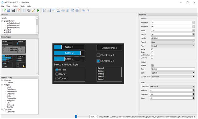Viewport: 198px width, 119px height.
Task: Click the Change Page button
Action: pos(109,48)
